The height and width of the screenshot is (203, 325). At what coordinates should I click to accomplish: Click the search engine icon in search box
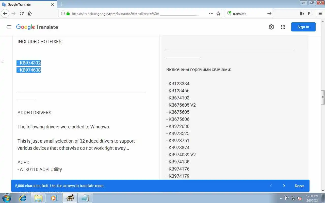point(229,13)
